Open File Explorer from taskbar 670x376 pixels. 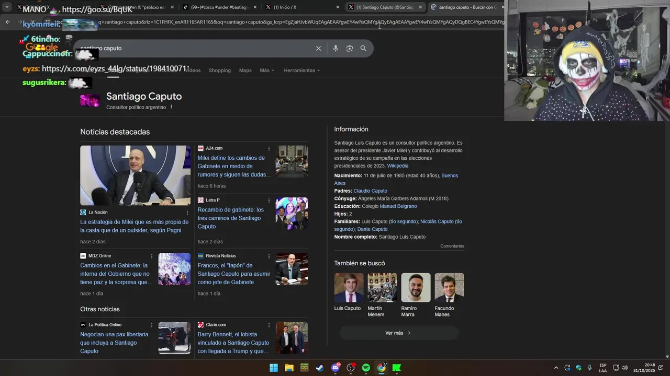click(x=289, y=368)
